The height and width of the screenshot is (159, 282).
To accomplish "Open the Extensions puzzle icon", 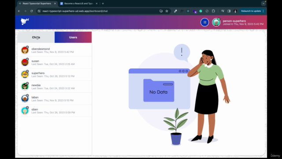I will click(x=213, y=11).
